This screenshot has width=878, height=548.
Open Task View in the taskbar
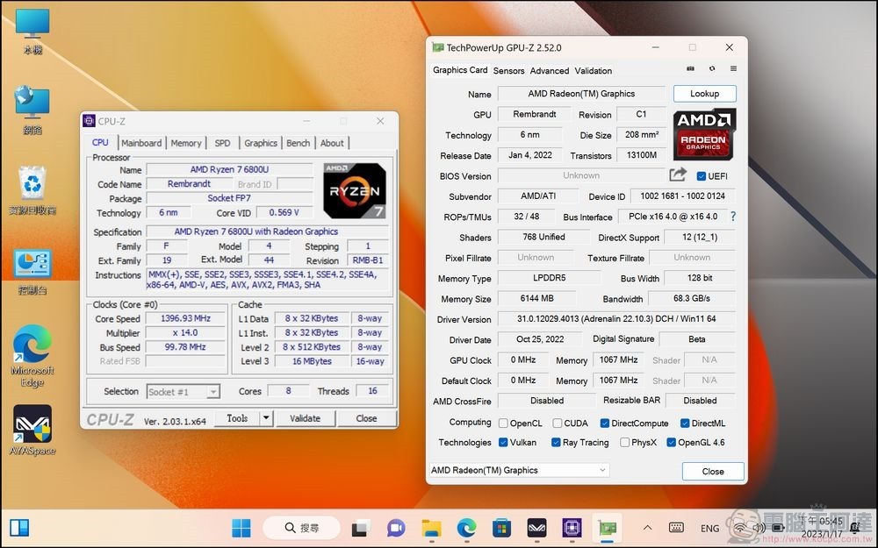click(361, 527)
